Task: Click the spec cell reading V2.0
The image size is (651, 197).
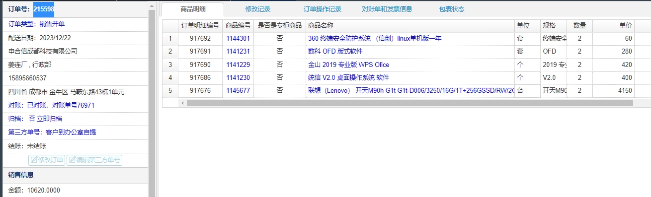Action: (x=554, y=77)
